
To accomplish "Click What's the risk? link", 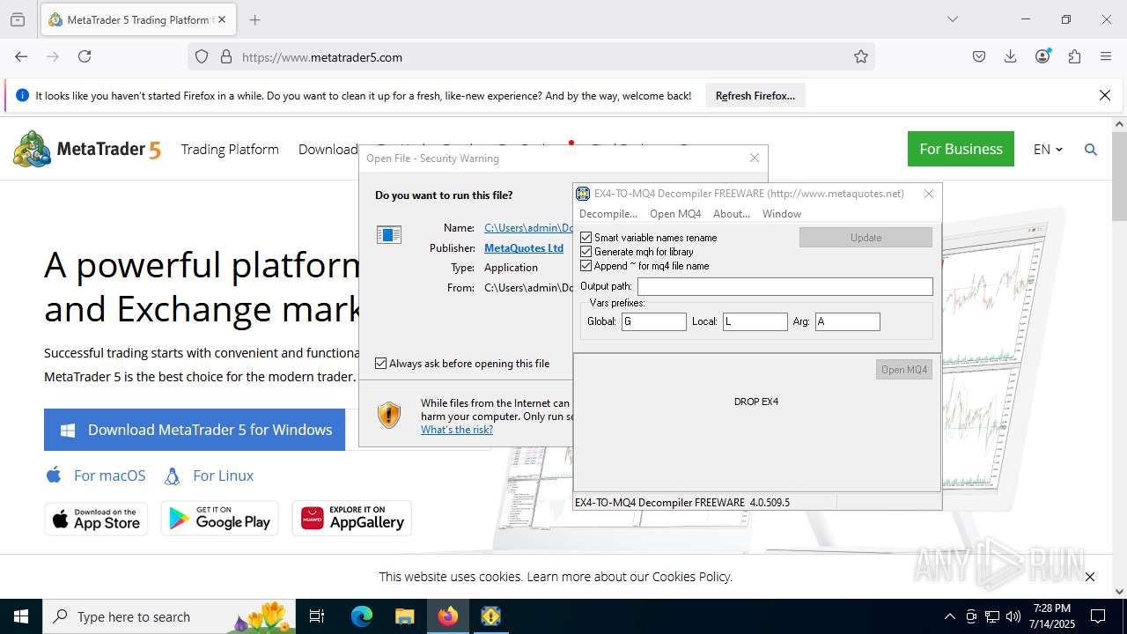I will coord(457,430).
